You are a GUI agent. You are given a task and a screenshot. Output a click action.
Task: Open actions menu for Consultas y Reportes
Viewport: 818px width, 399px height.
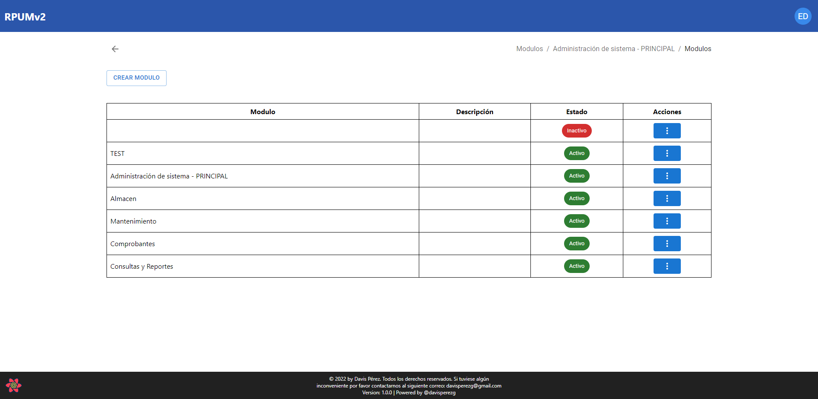point(667,266)
